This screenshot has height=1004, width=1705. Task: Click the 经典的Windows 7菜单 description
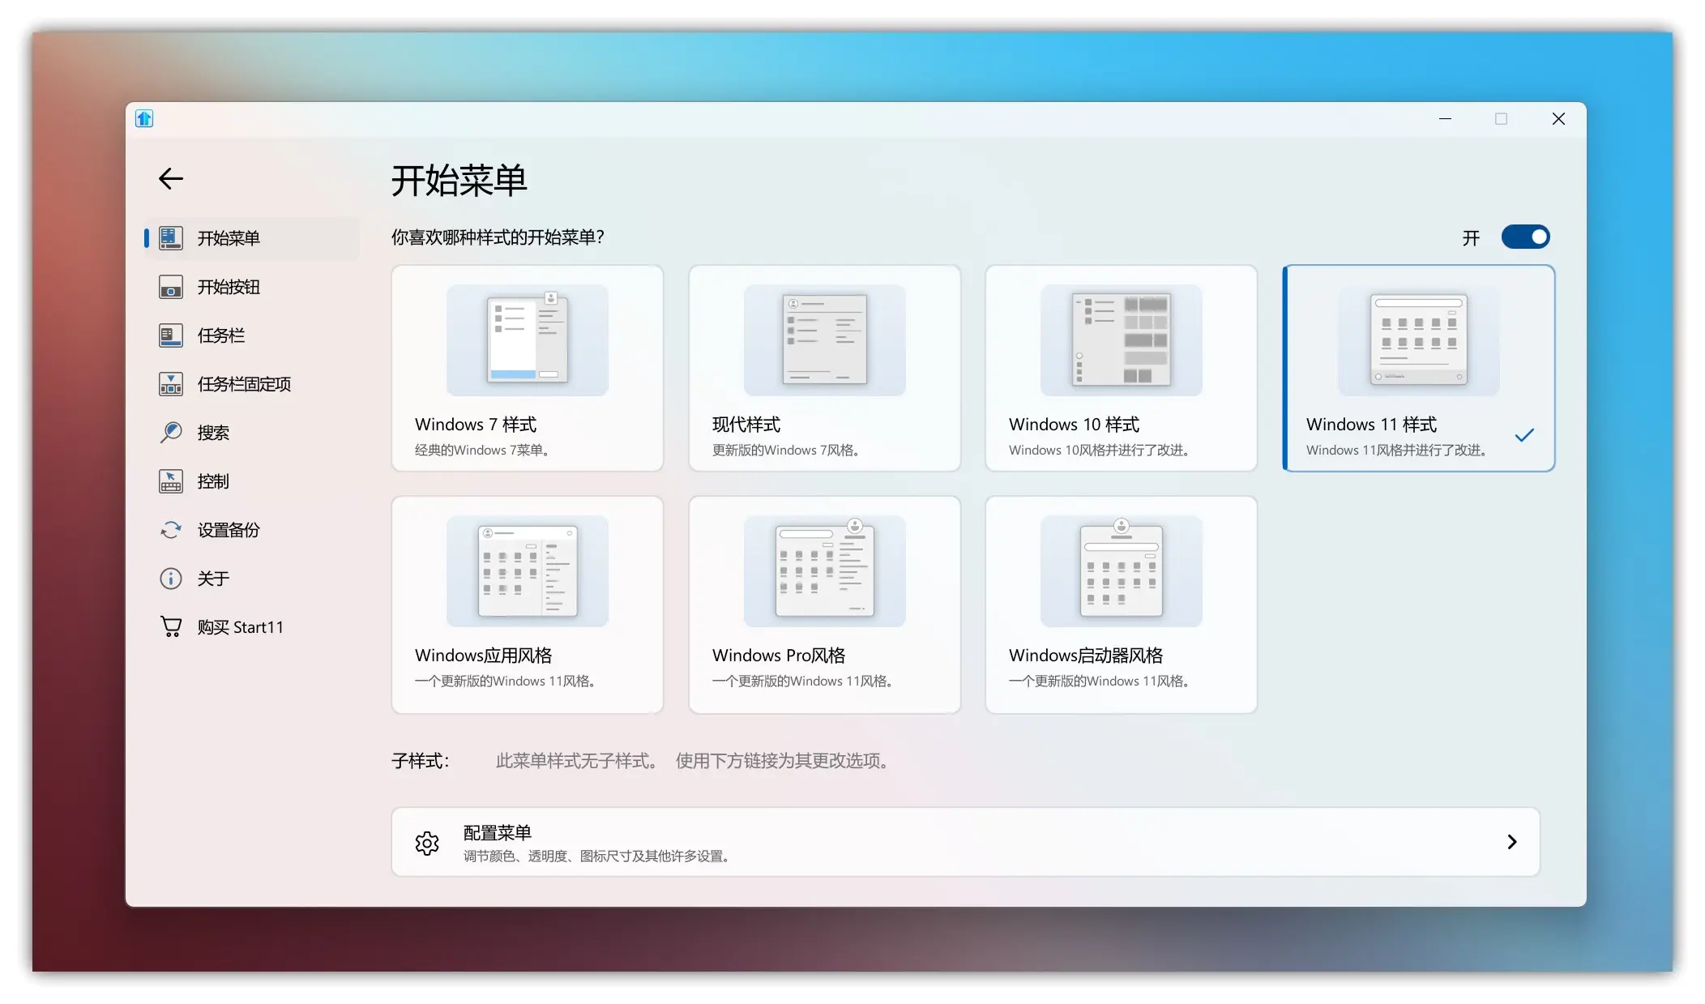483,451
